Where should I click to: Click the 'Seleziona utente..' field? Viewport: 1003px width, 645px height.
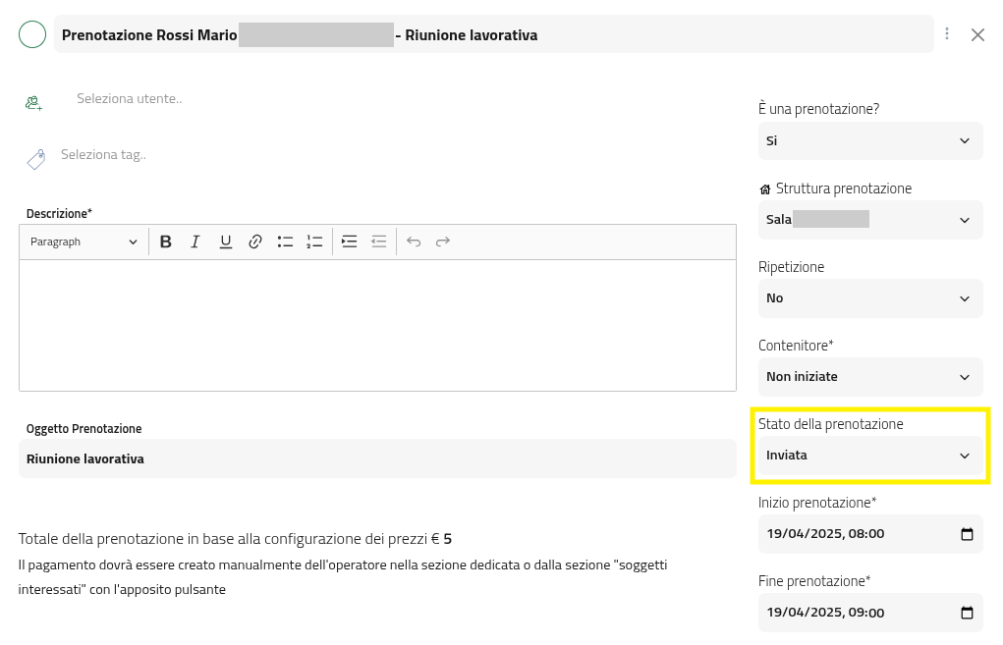tap(129, 99)
